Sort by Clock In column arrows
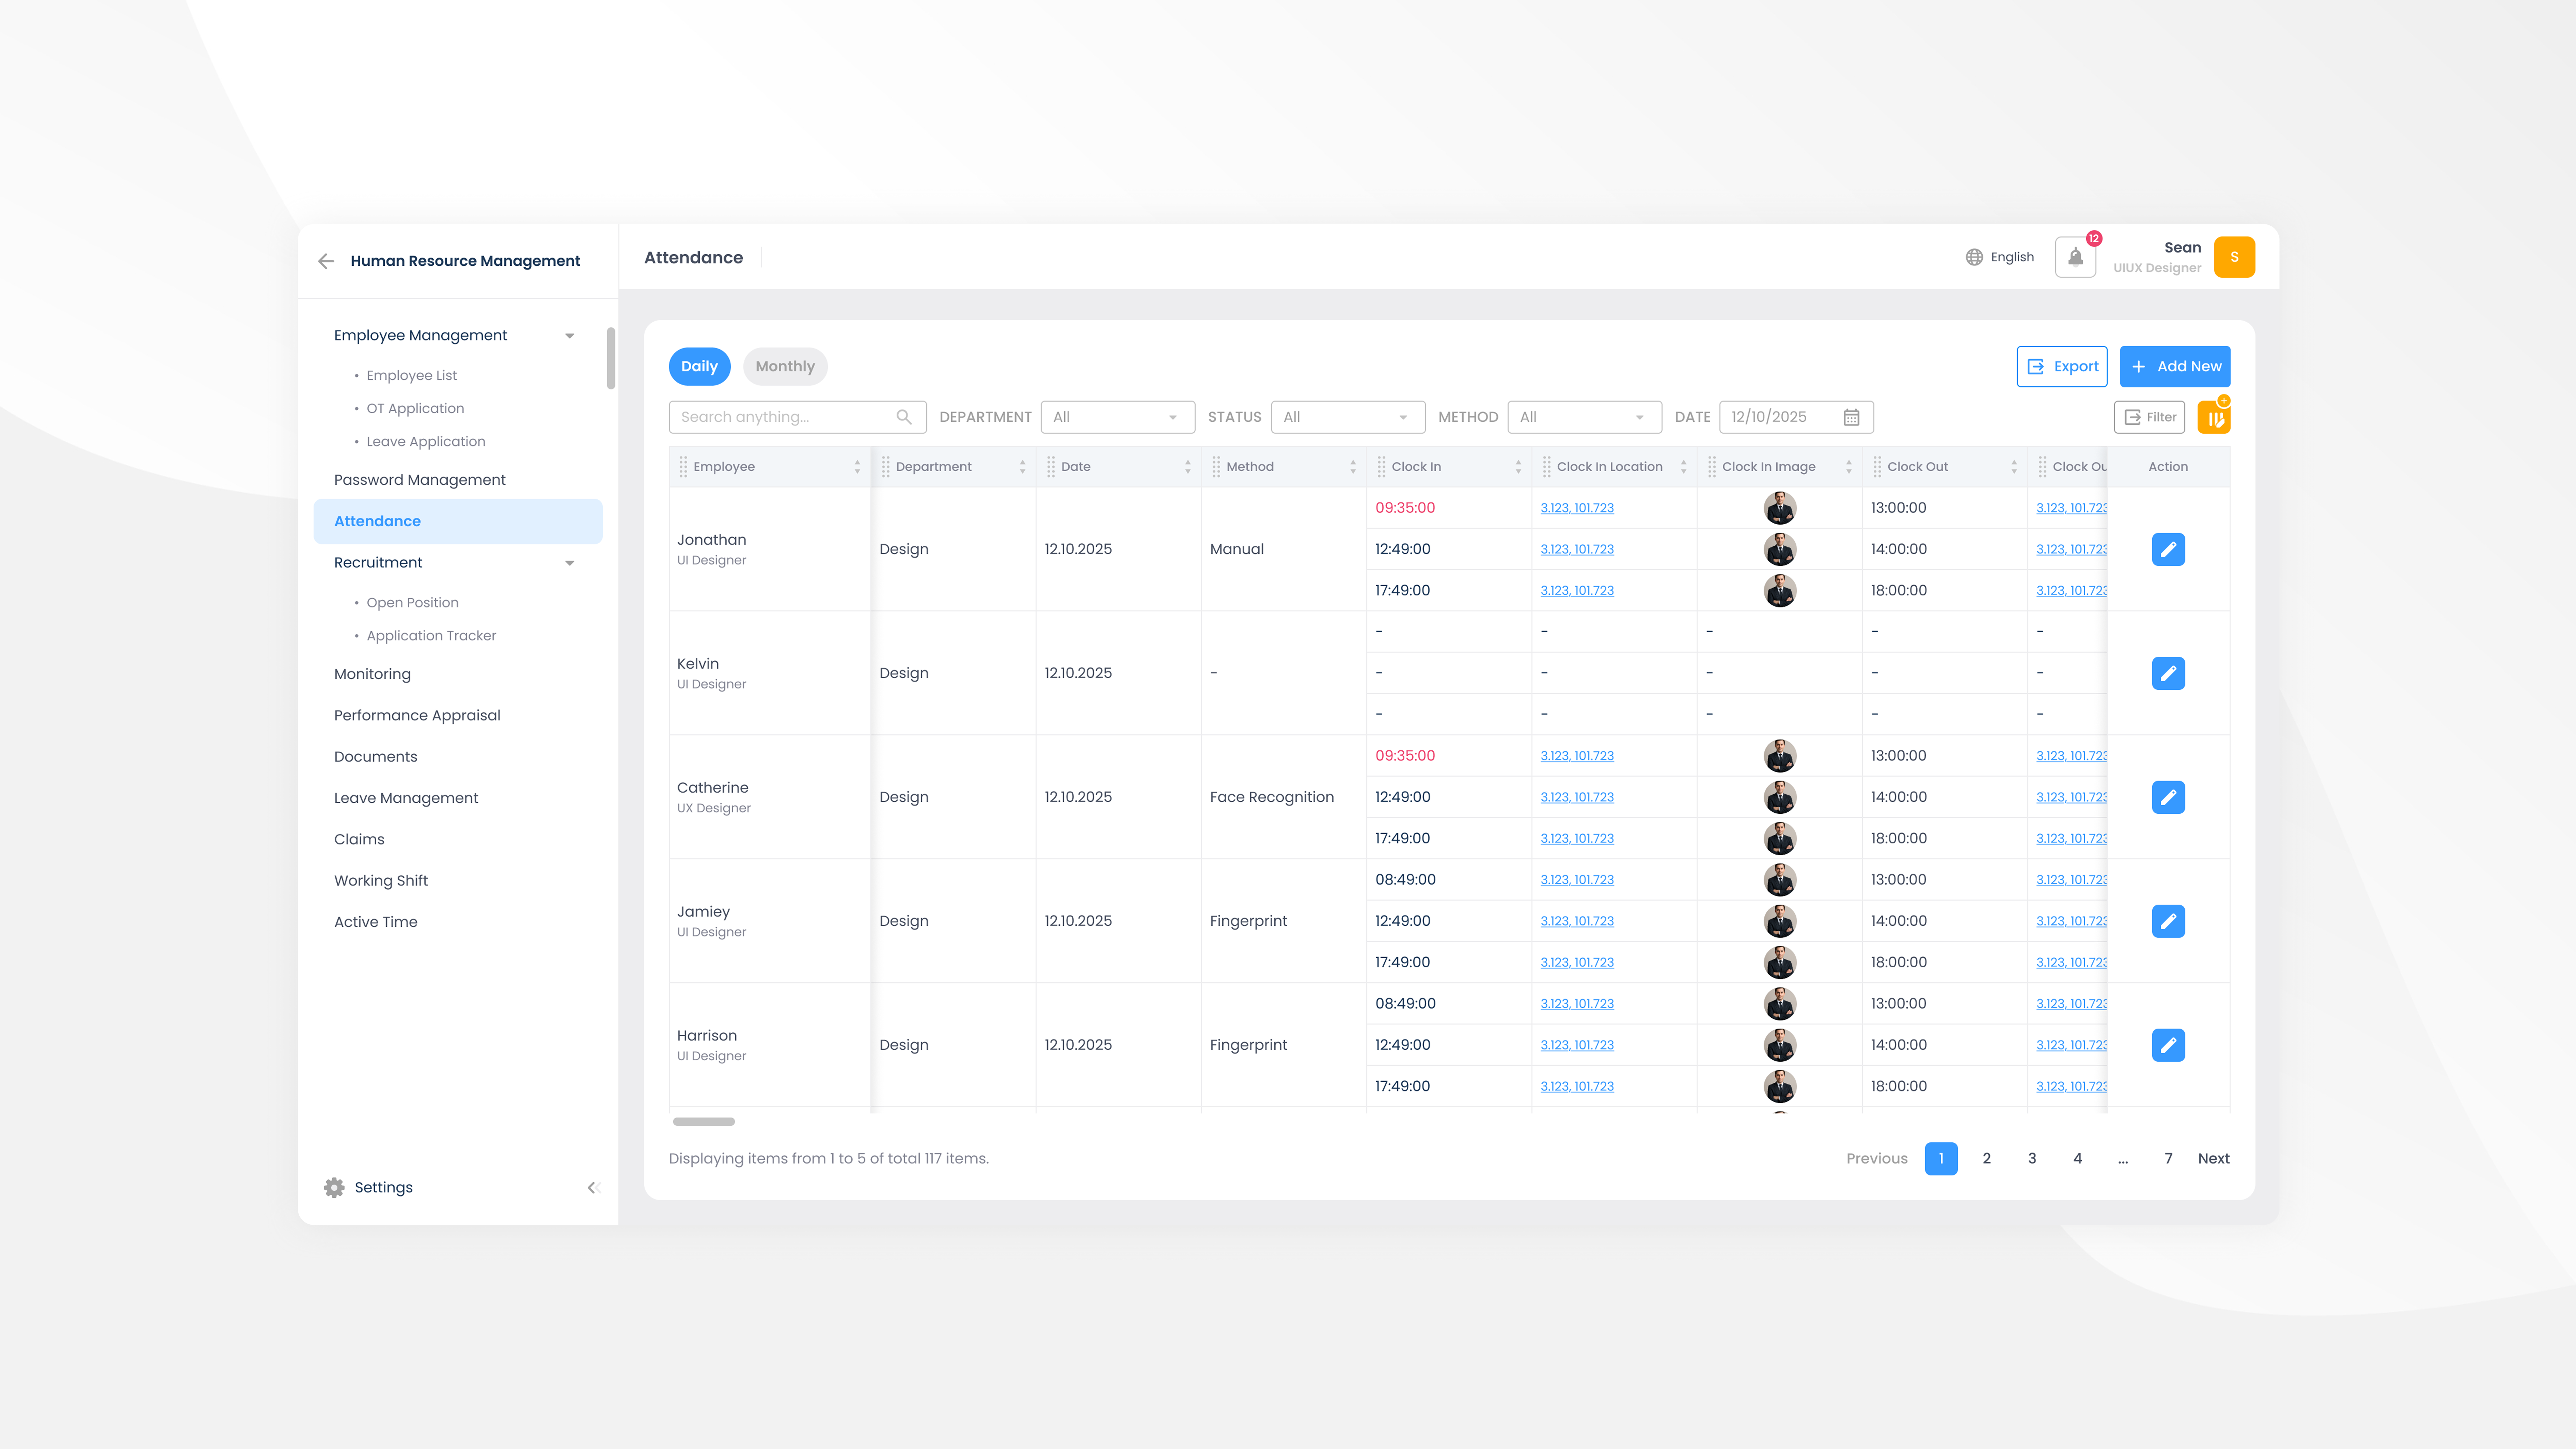The width and height of the screenshot is (2576, 1449). (x=1518, y=467)
